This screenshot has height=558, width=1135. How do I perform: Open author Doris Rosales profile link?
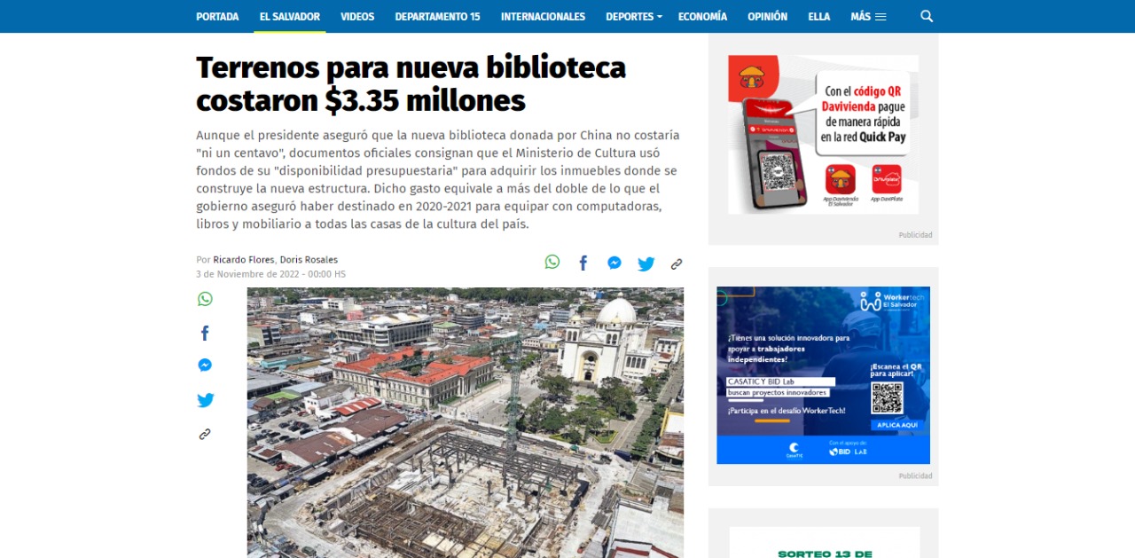pos(309,260)
